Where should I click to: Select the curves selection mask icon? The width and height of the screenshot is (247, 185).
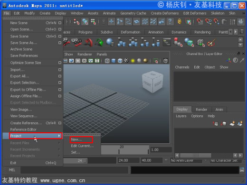click(128, 21)
